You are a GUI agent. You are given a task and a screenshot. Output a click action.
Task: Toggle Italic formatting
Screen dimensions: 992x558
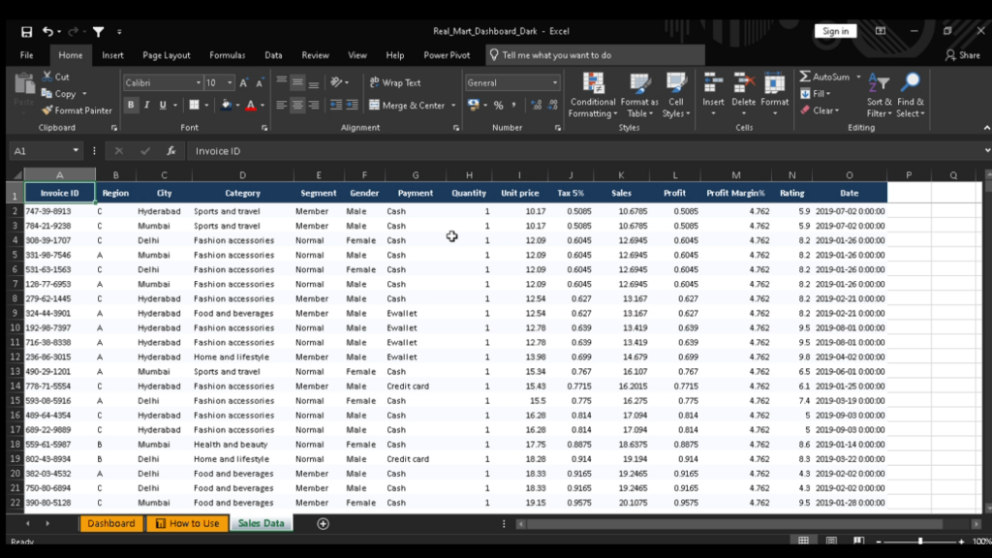click(x=147, y=105)
